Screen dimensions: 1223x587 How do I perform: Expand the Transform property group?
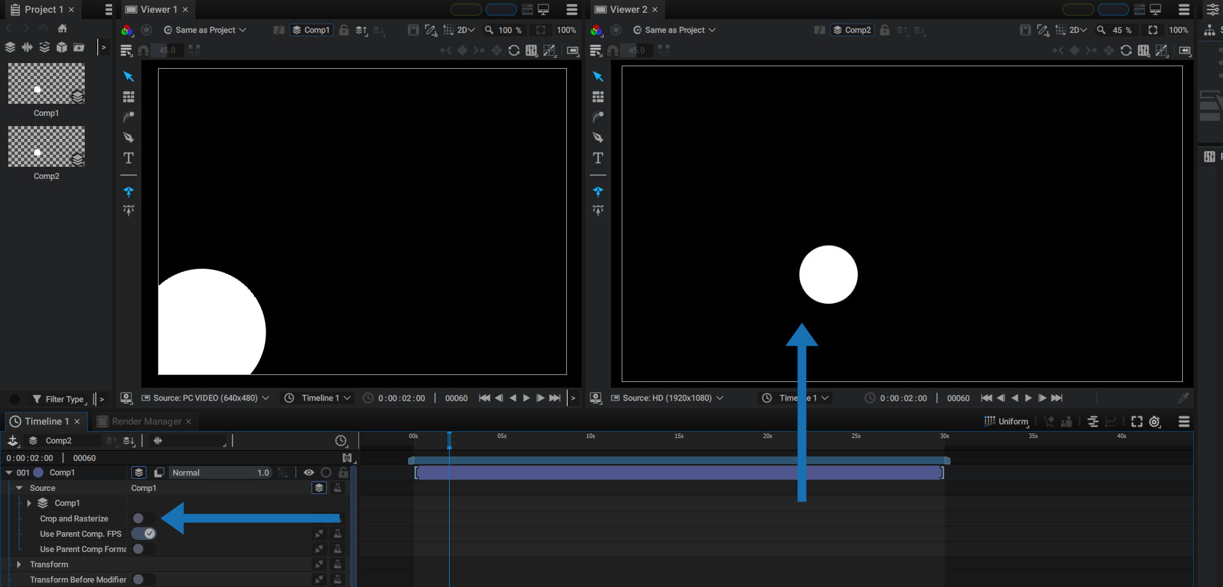click(x=18, y=564)
